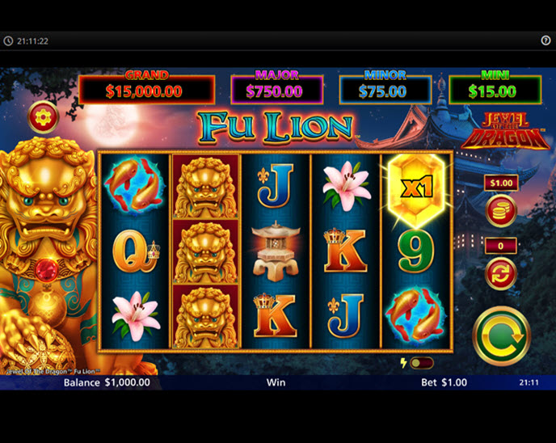Click the clock icon next to time
556x443 pixels.
(8, 41)
